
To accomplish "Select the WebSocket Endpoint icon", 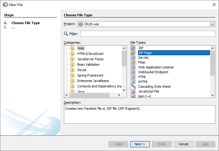I will [133, 72].
